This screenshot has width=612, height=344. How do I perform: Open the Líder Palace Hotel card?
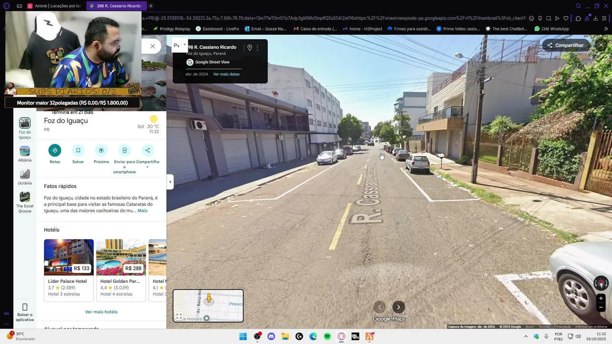click(x=69, y=270)
